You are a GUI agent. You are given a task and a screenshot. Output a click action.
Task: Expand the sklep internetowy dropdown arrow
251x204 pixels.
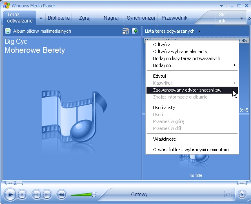click(x=242, y=18)
